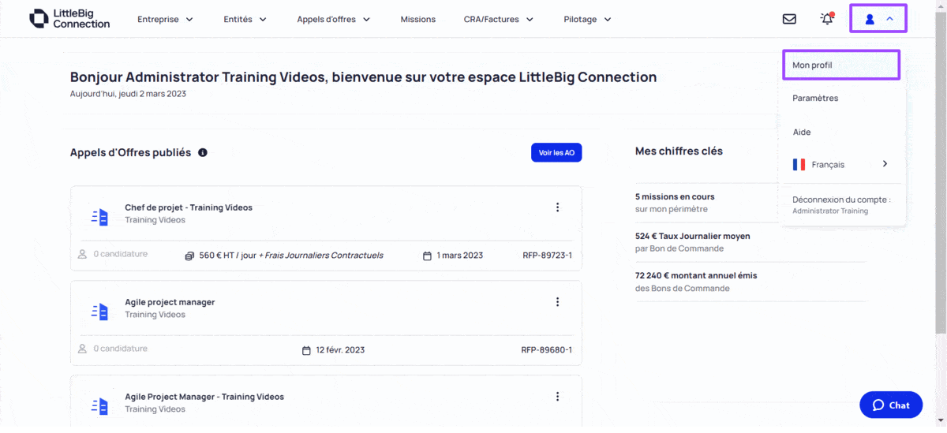Open the Agile project manager offer title
This screenshot has width=947, height=433.
(x=170, y=302)
